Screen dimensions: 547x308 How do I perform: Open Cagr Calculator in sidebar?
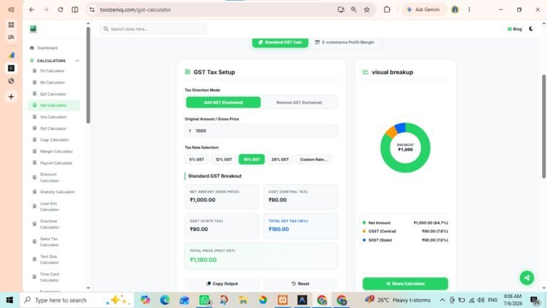pyautogui.click(x=54, y=140)
